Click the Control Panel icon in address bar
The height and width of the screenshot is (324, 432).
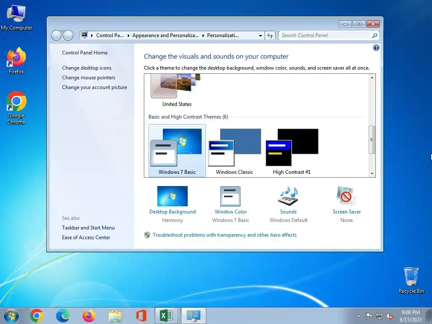pos(84,35)
